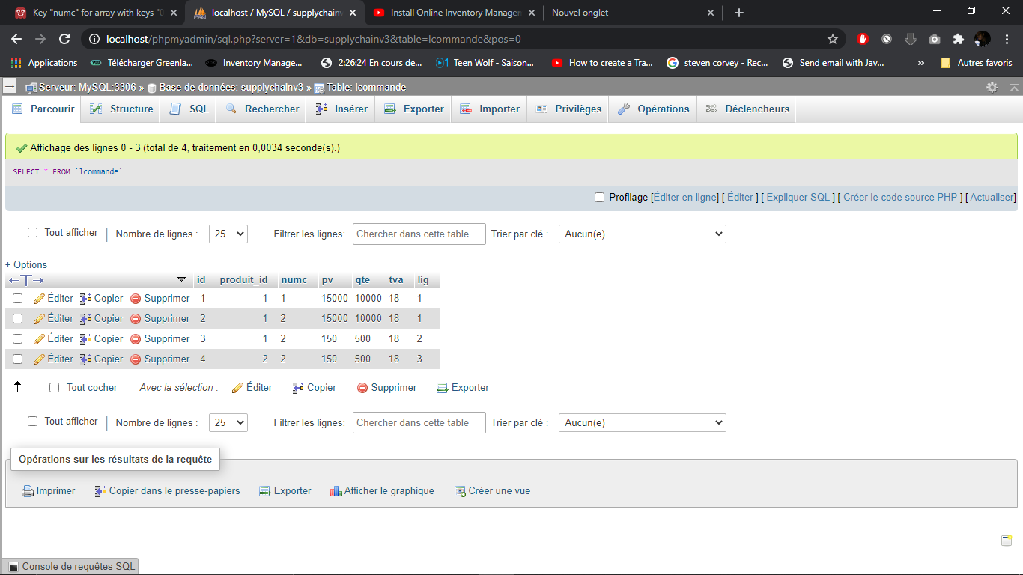Open lower Nombre de lignes dropdown
Screen dimensions: 1023x575
click(x=228, y=422)
